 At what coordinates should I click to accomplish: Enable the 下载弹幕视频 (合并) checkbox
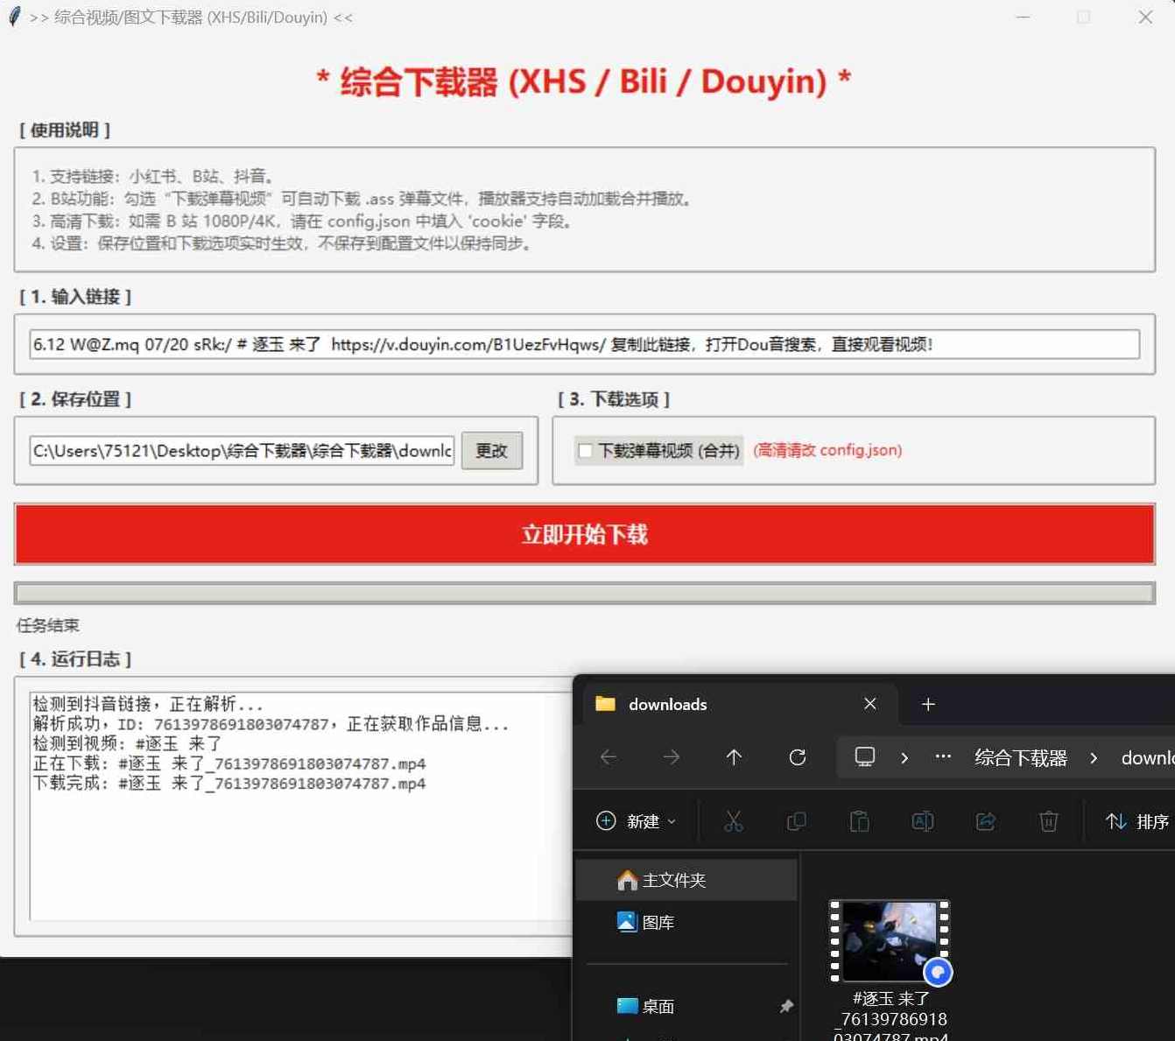[585, 450]
